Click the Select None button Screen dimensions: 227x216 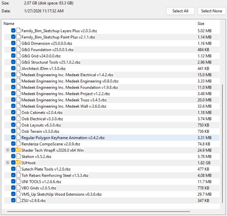tap(211, 11)
